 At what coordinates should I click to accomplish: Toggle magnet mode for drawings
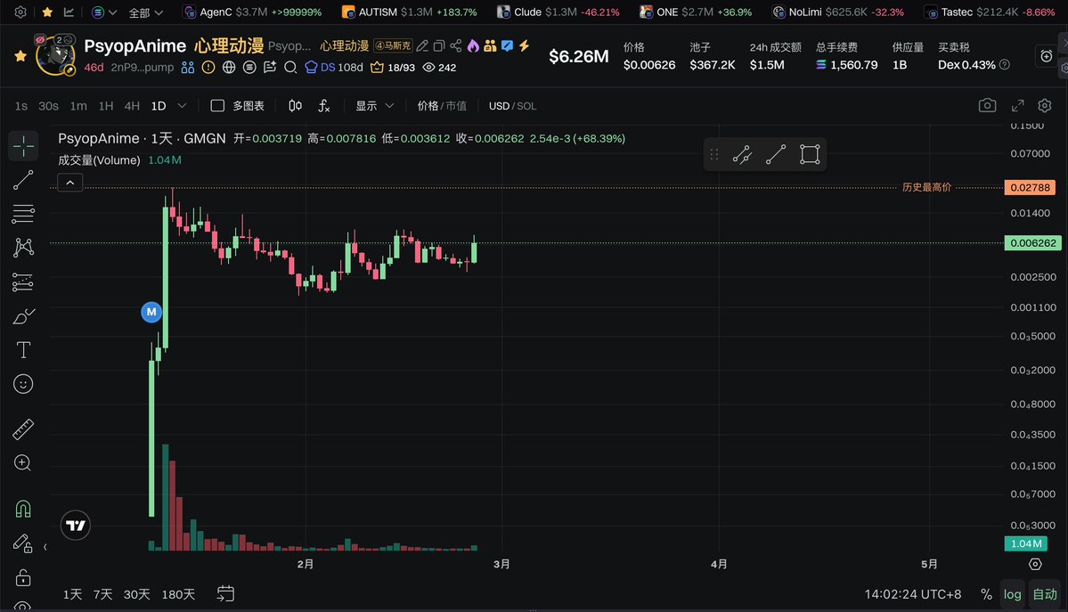[x=23, y=509]
